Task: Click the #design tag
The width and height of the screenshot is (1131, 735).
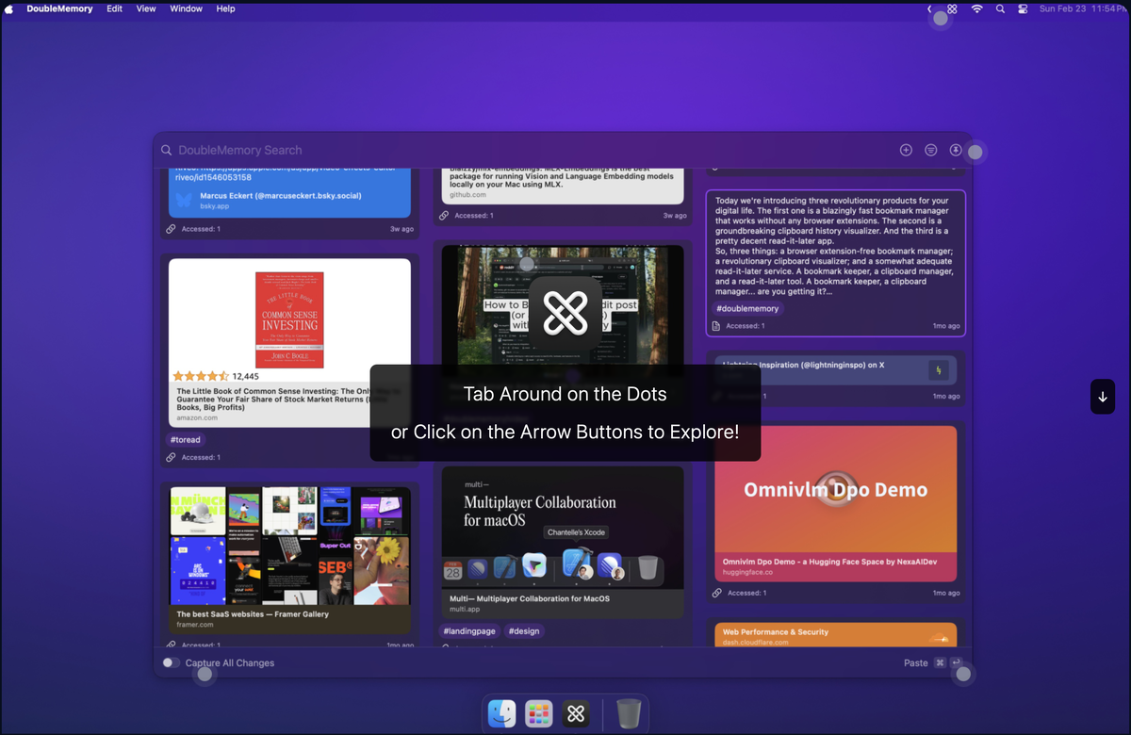Action: (x=524, y=630)
